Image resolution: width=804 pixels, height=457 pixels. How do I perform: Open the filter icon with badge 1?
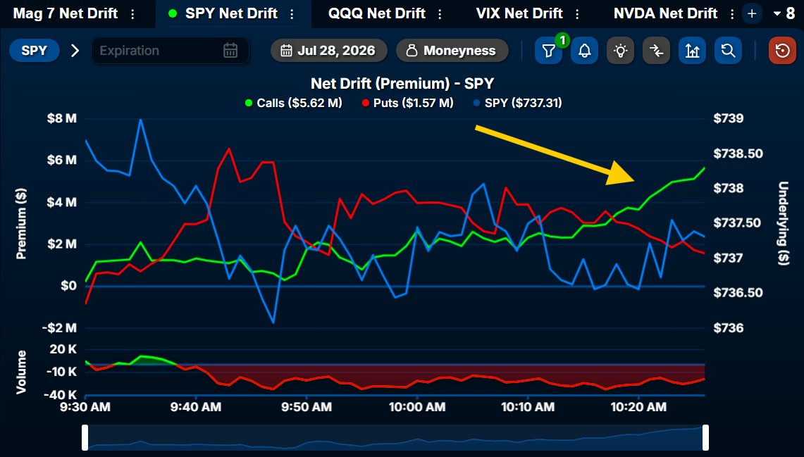coord(549,51)
